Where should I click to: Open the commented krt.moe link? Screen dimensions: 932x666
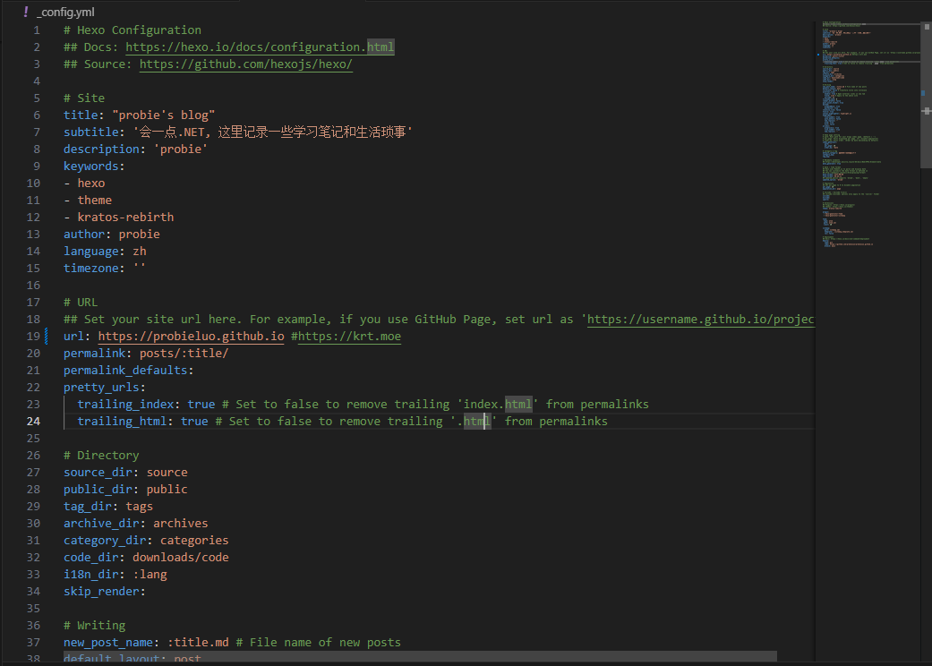349,337
